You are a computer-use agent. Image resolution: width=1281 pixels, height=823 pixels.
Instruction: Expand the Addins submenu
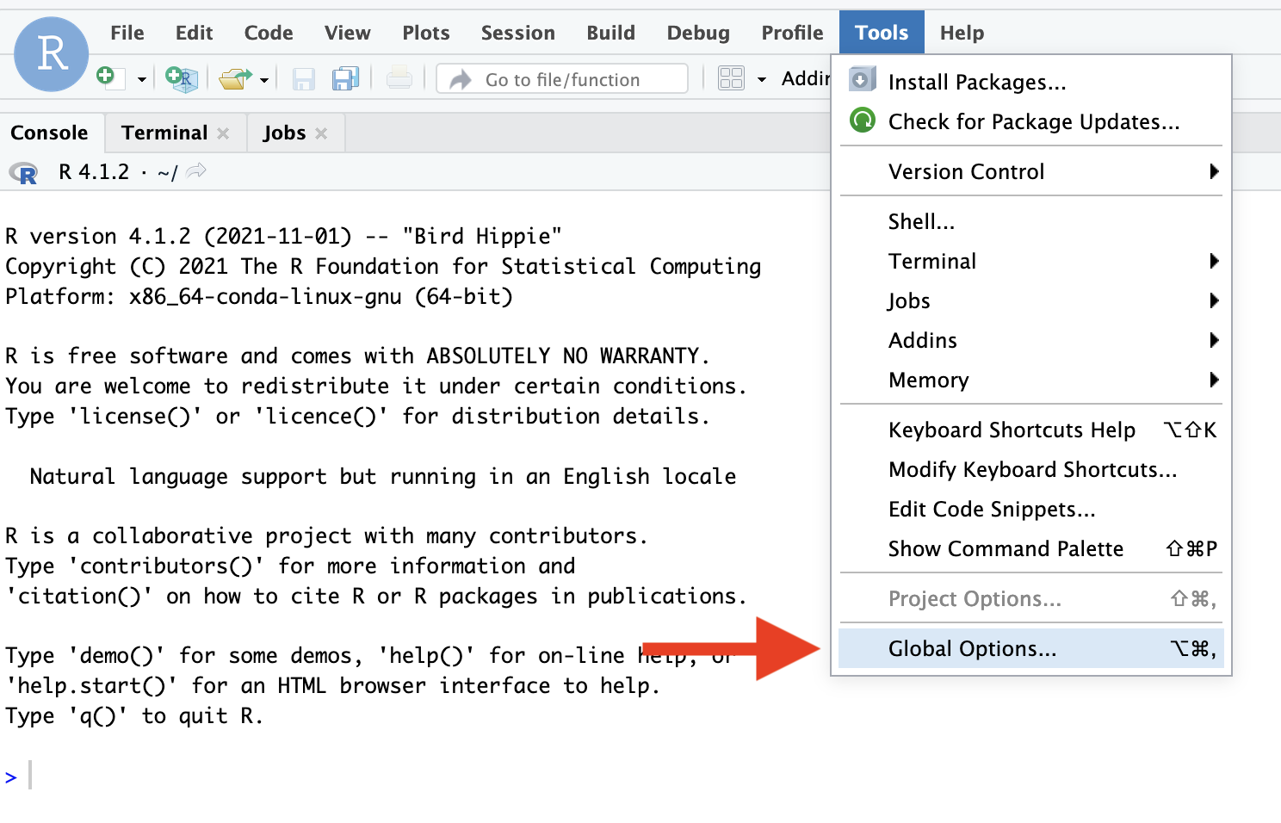click(x=1031, y=340)
